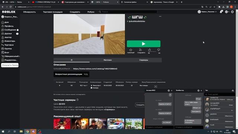Open Islands recommended game thumbnail

coord(134,124)
